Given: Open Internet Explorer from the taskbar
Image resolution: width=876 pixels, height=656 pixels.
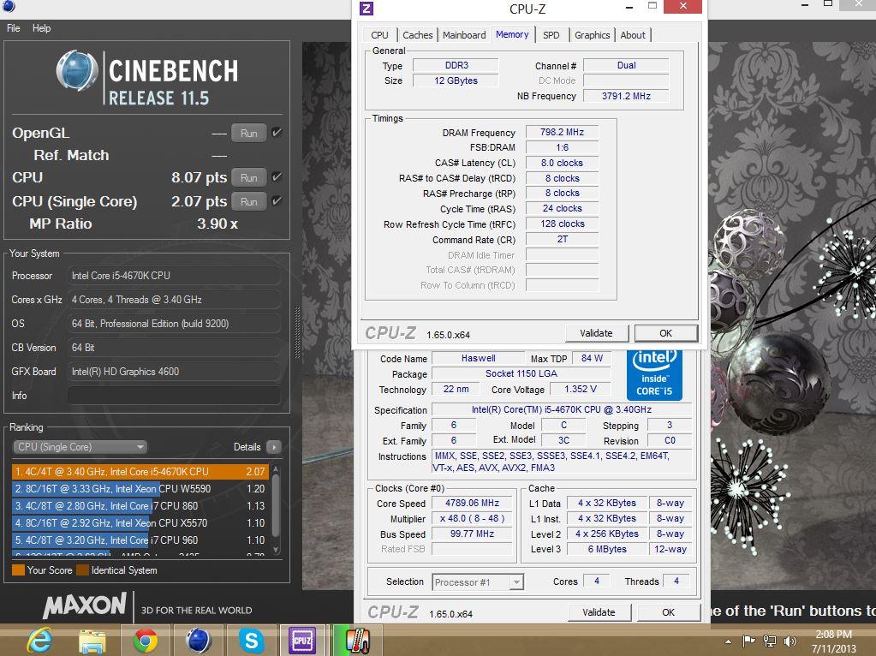Looking at the screenshot, I should pyautogui.click(x=39, y=641).
